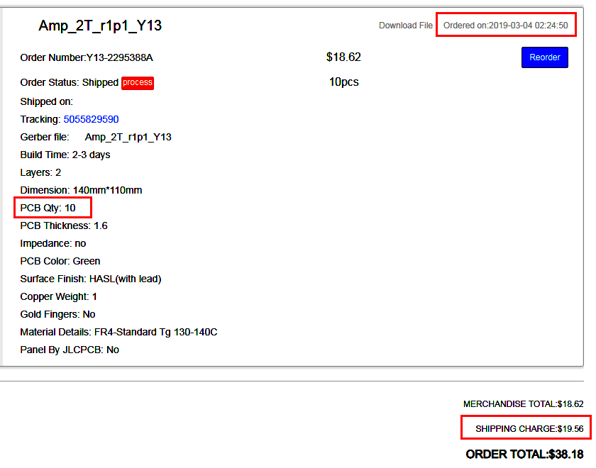Image resolution: width=596 pixels, height=468 pixels.
Task: Open tracking number 5055829590 link
Action: (91, 119)
